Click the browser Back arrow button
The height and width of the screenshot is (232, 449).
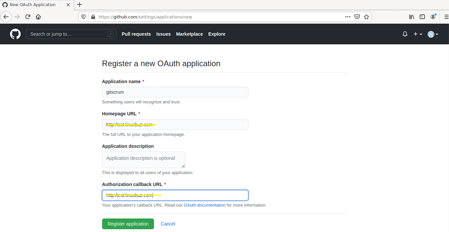click(x=6, y=17)
